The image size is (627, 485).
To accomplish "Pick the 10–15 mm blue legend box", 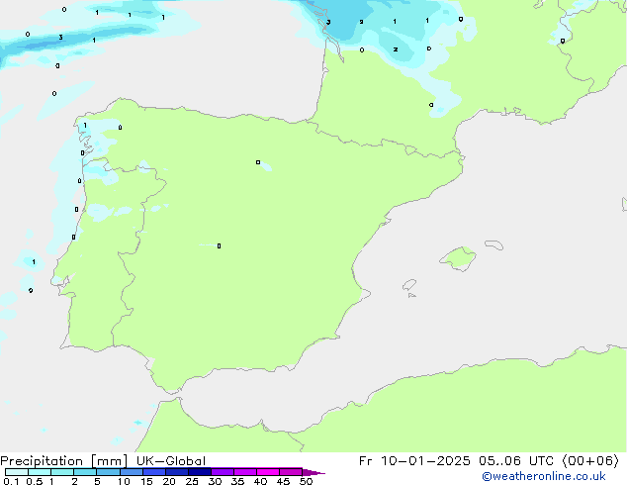I will pyautogui.click(x=131, y=472).
